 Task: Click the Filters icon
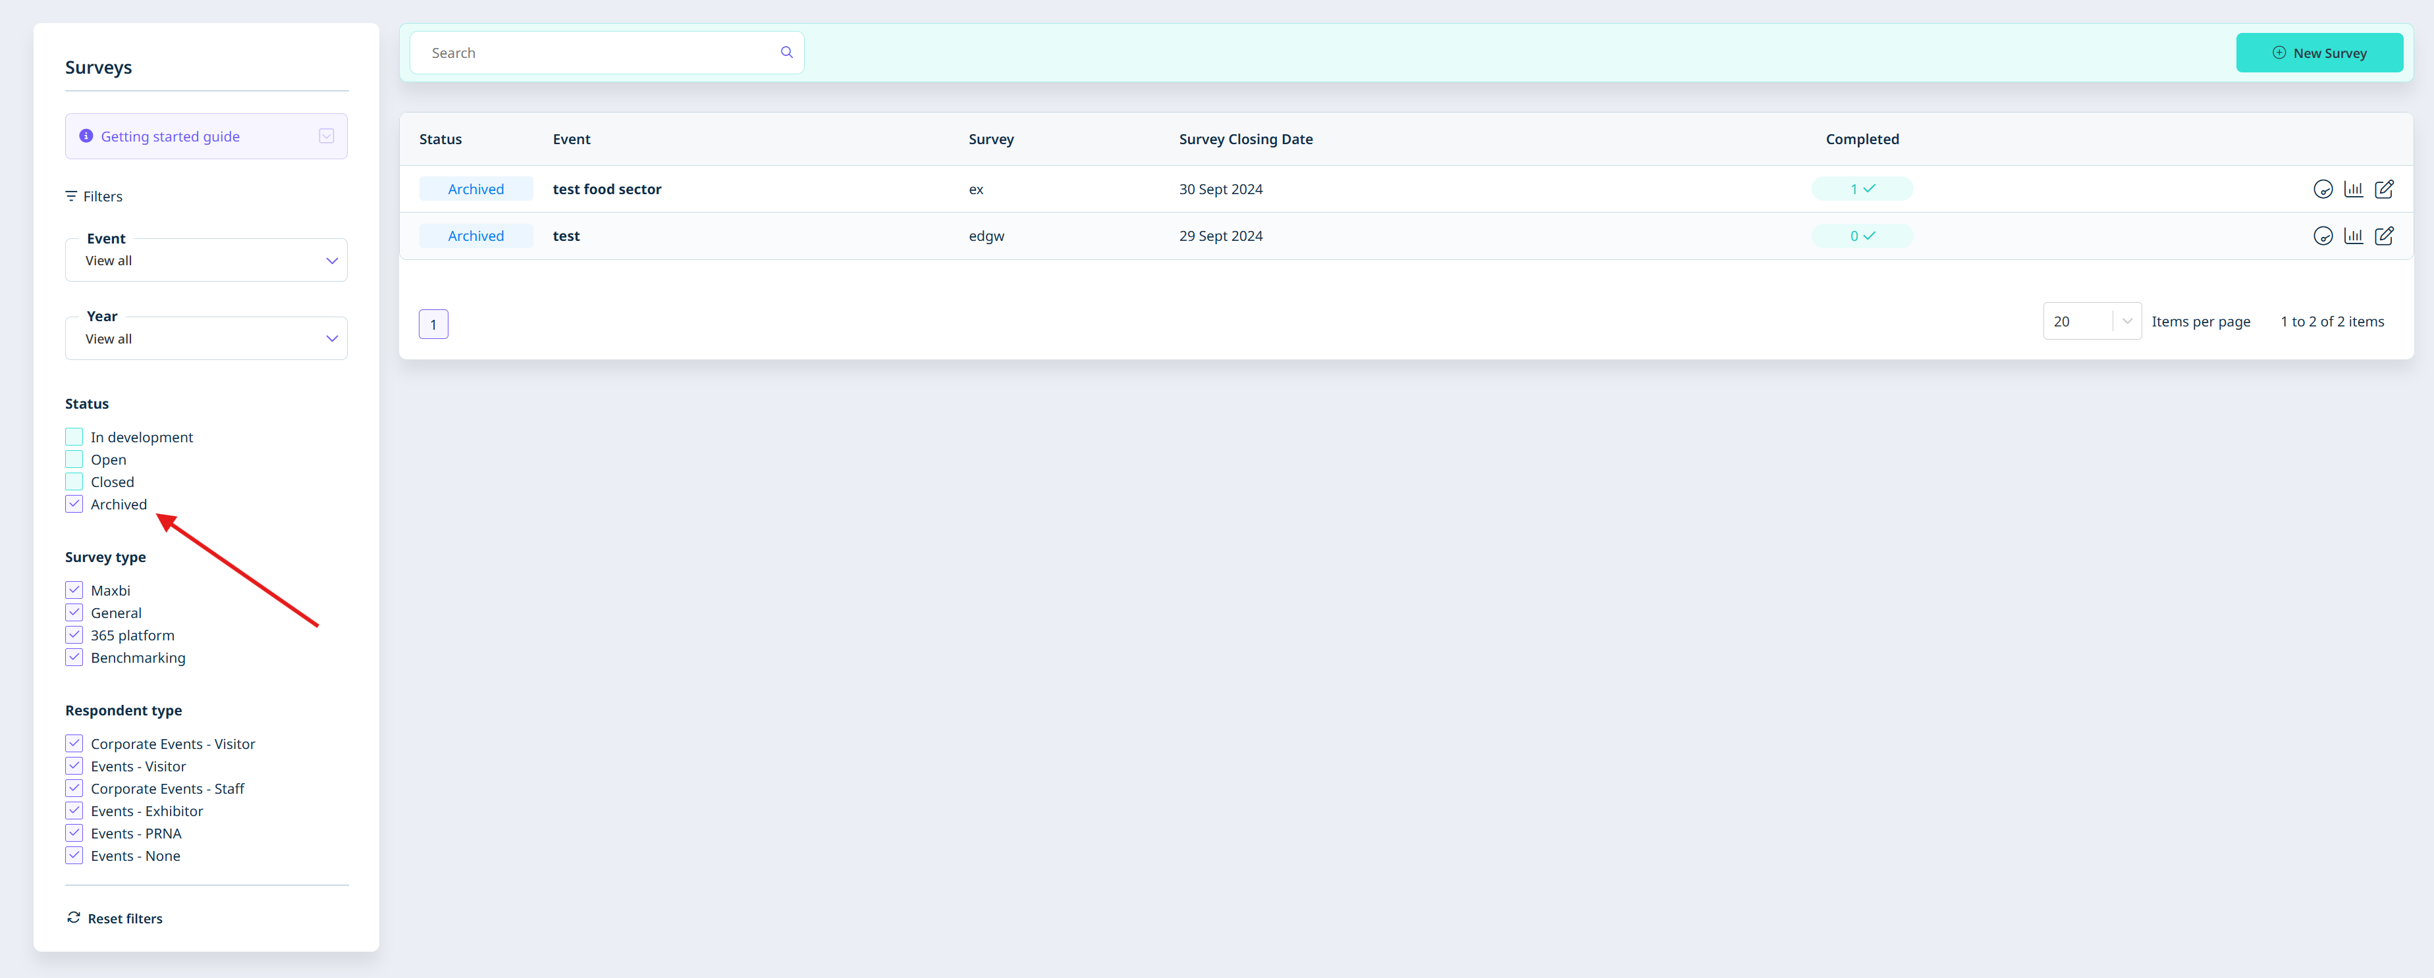tap(71, 196)
